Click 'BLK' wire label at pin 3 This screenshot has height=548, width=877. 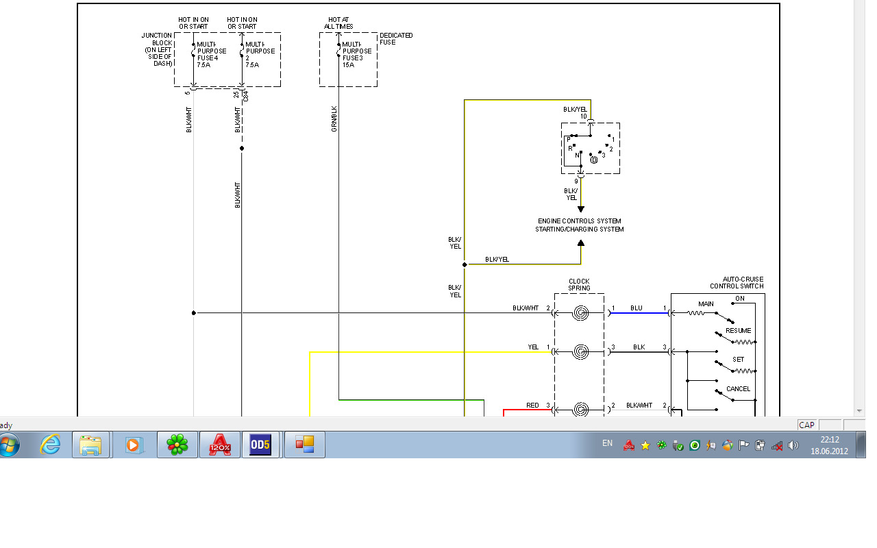click(639, 347)
